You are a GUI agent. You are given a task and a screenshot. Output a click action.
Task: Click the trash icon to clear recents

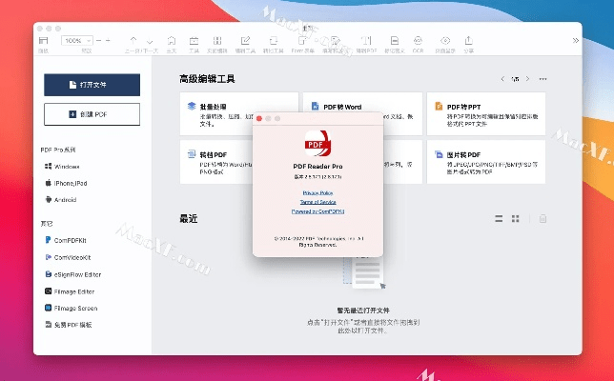coord(542,219)
